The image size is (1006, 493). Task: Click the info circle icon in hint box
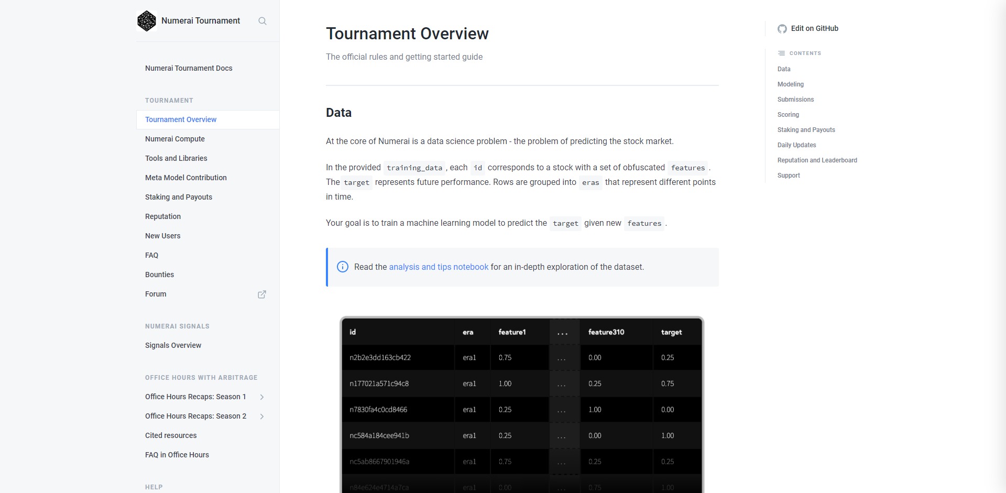[x=343, y=267]
